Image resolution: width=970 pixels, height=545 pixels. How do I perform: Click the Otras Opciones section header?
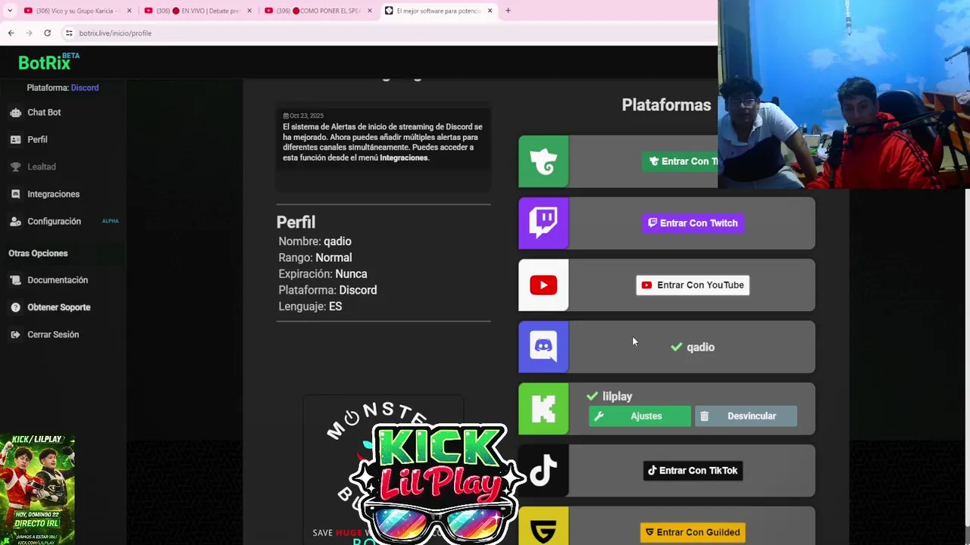coord(38,254)
